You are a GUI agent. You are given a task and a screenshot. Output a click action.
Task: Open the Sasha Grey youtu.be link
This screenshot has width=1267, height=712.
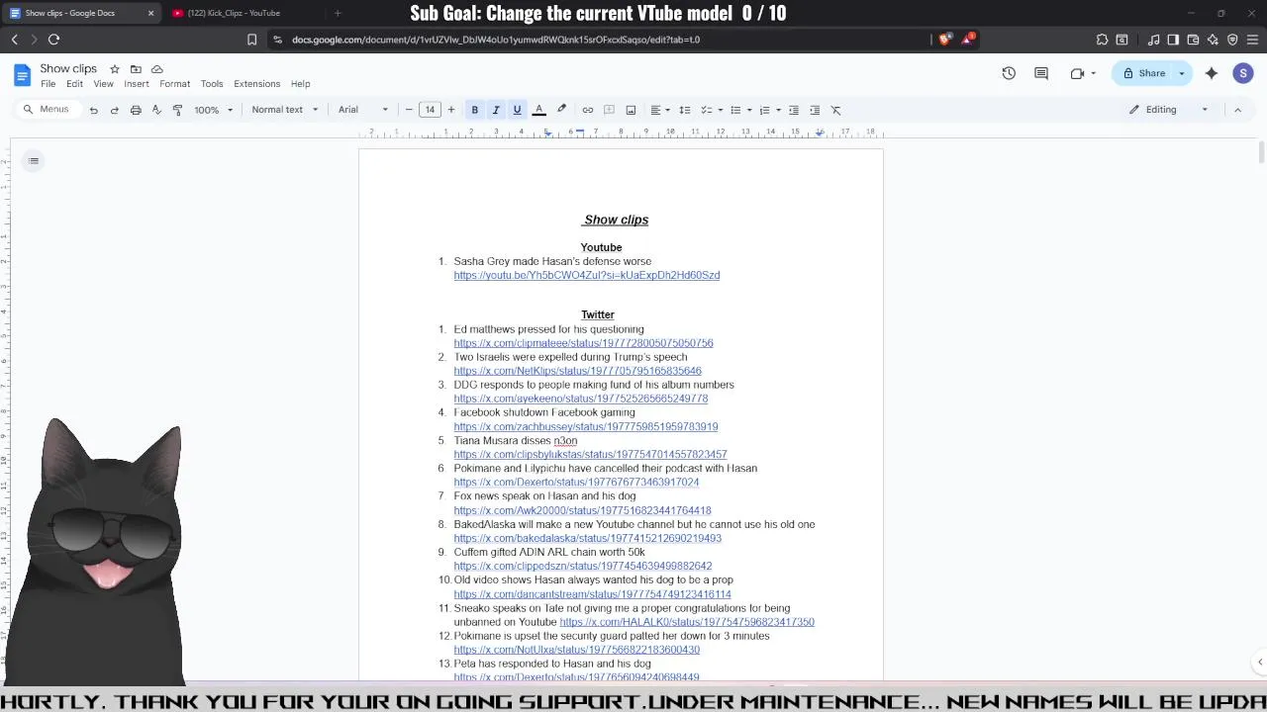click(587, 275)
